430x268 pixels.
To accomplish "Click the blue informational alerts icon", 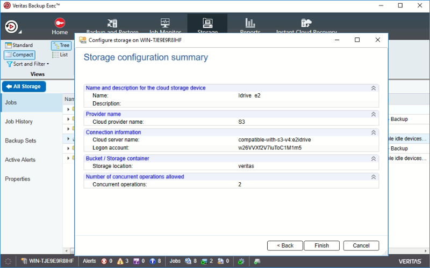I will pos(153,261).
